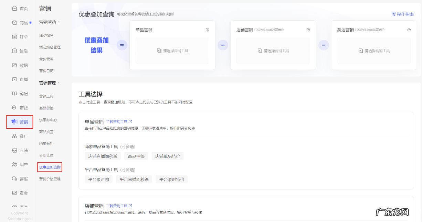
Task: Open the 笔记 notes book icon
Action: (14, 94)
